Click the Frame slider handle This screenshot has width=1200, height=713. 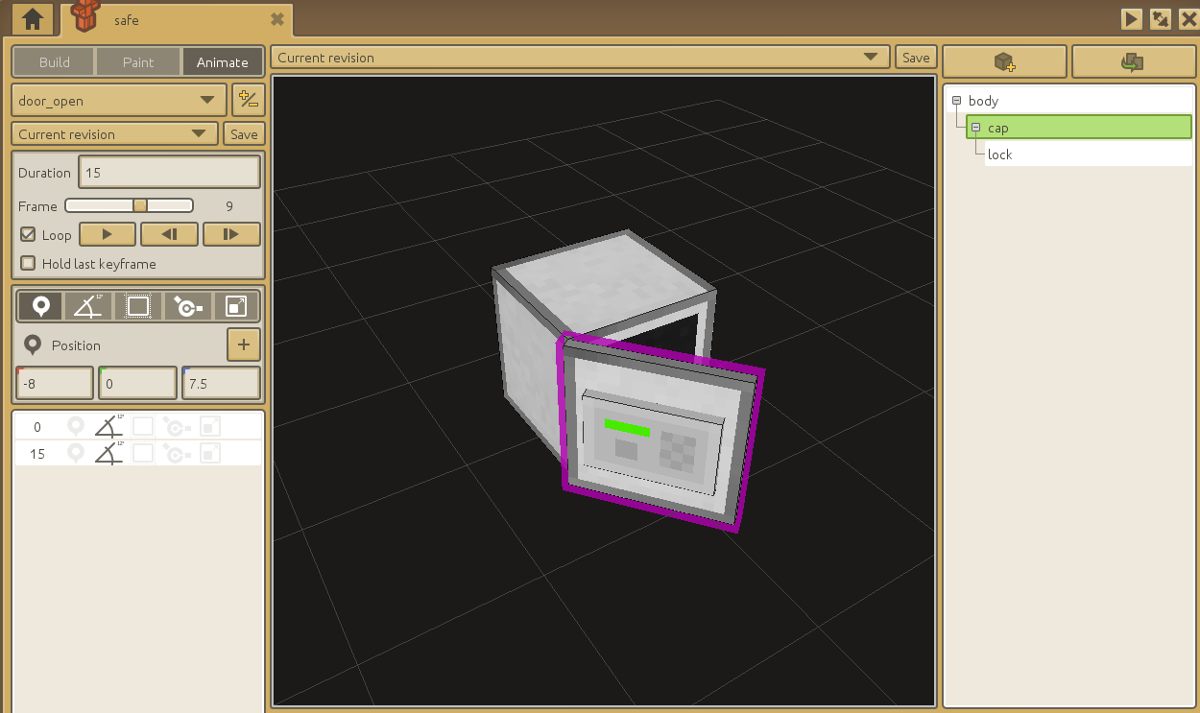pyautogui.click(x=140, y=205)
